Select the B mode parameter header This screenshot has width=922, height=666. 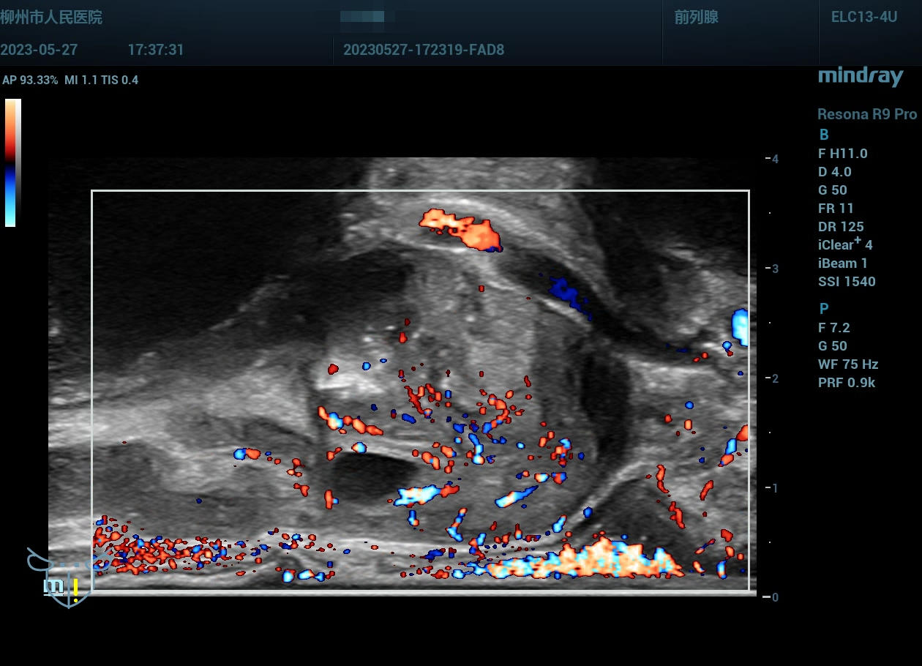[824, 135]
